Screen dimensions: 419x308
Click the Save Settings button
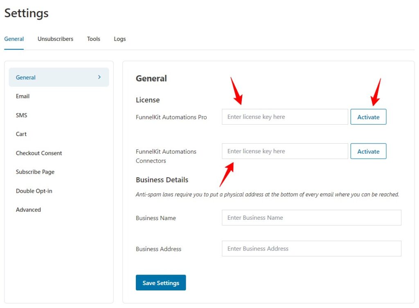coord(160,283)
